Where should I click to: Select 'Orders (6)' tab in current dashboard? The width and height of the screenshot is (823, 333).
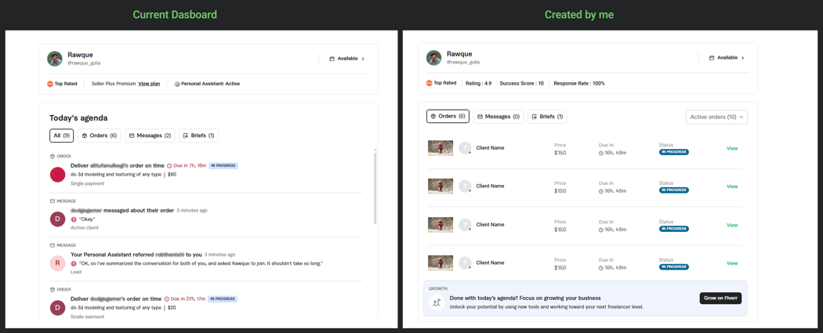(100, 136)
